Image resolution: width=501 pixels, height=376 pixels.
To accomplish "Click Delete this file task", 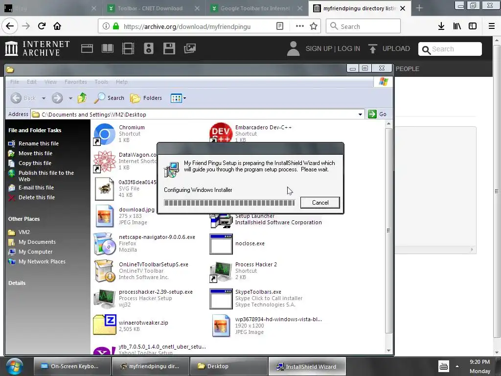I will [36, 198].
